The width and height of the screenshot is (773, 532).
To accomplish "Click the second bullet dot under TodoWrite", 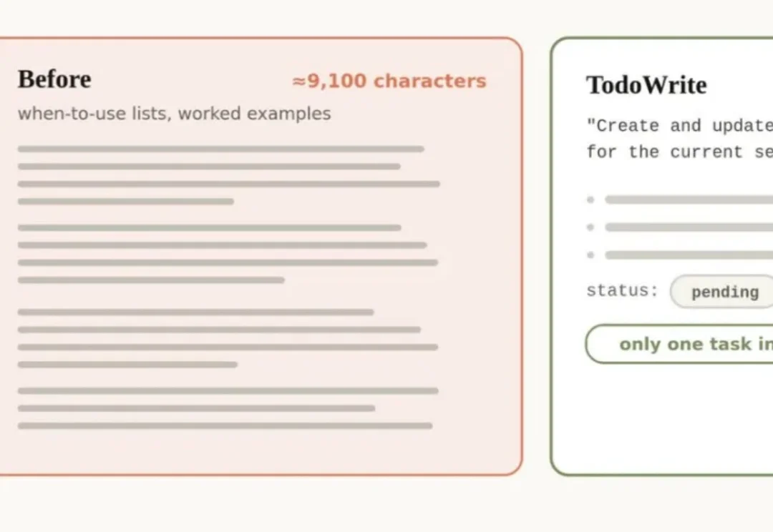I will 590,227.
